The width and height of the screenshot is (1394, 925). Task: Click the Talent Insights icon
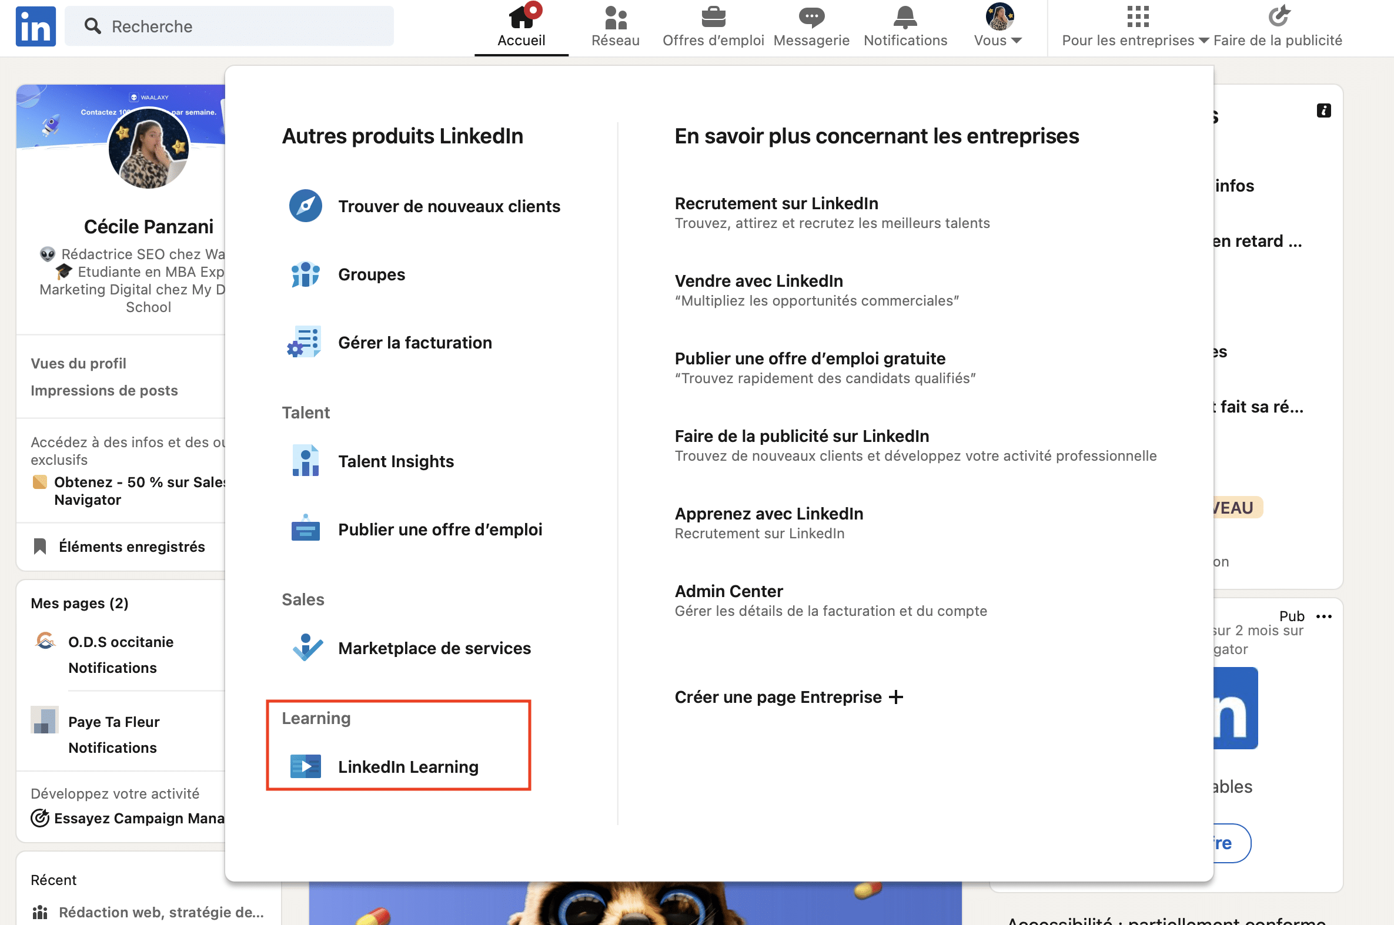(x=303, y=461)
